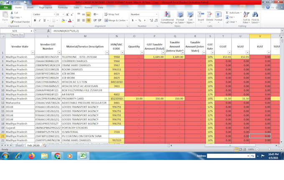Select the Feb.2020 sheet tab
This screenshot has height=180, width=284.
tap(33, 145)
